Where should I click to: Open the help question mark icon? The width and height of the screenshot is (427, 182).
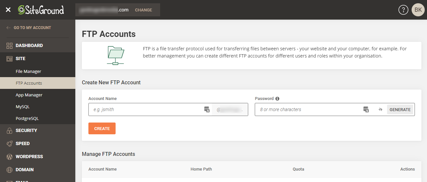[403, 10]
